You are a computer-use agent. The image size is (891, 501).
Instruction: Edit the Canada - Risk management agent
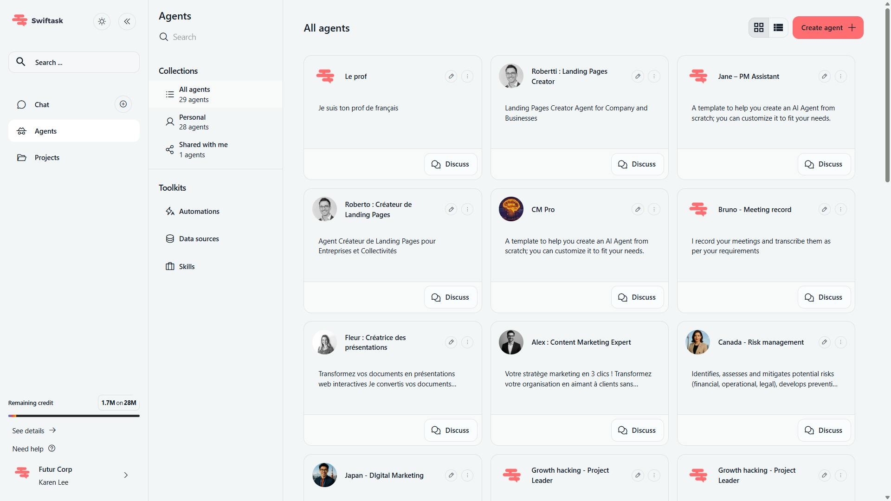coord(824,342)
